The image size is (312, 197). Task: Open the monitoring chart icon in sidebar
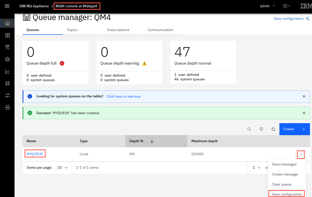[8, 71]
